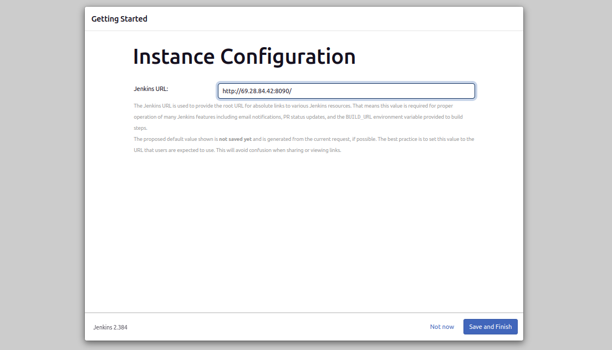This screenshot has height=350, width=612.
Task: Click the word 'steps.' in the description
Action: tap(140, 128)
